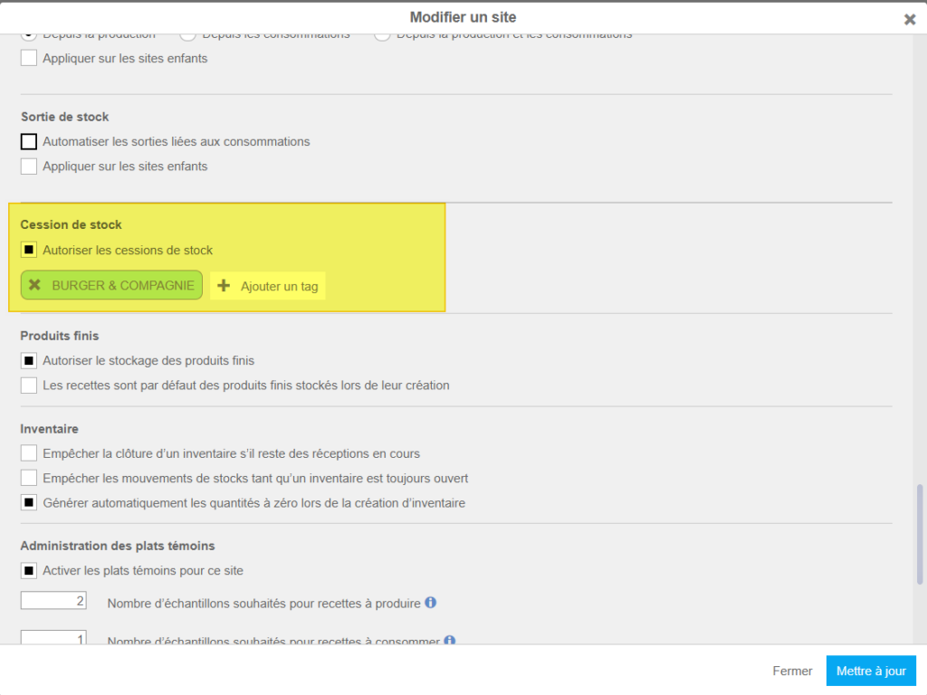Toggle Générer automatiquement les quantités à zéro

click(29, 502)
